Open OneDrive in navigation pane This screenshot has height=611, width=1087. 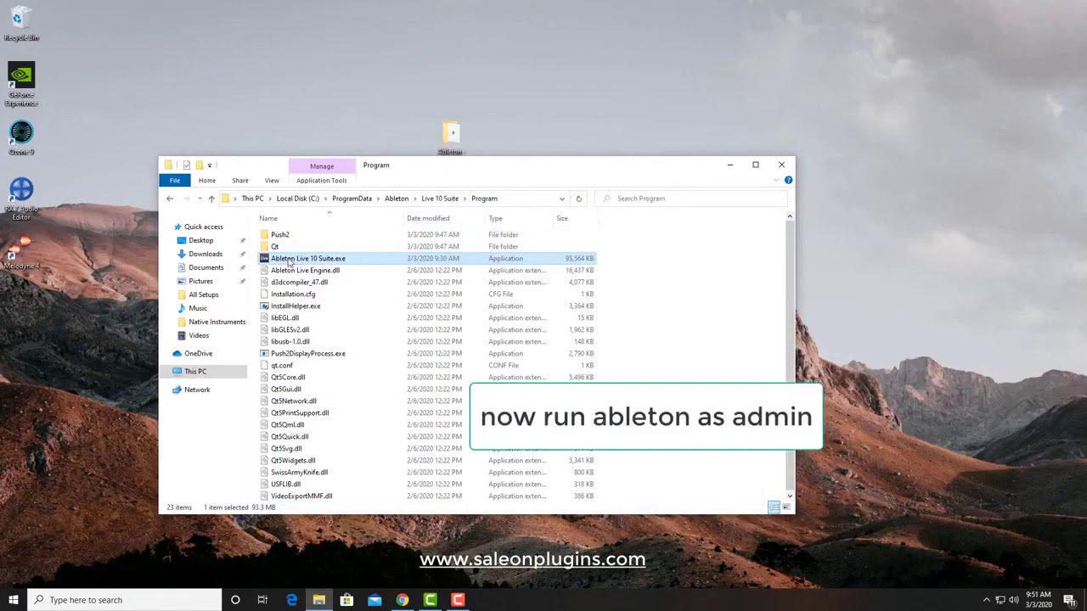(x=198, y=353)
